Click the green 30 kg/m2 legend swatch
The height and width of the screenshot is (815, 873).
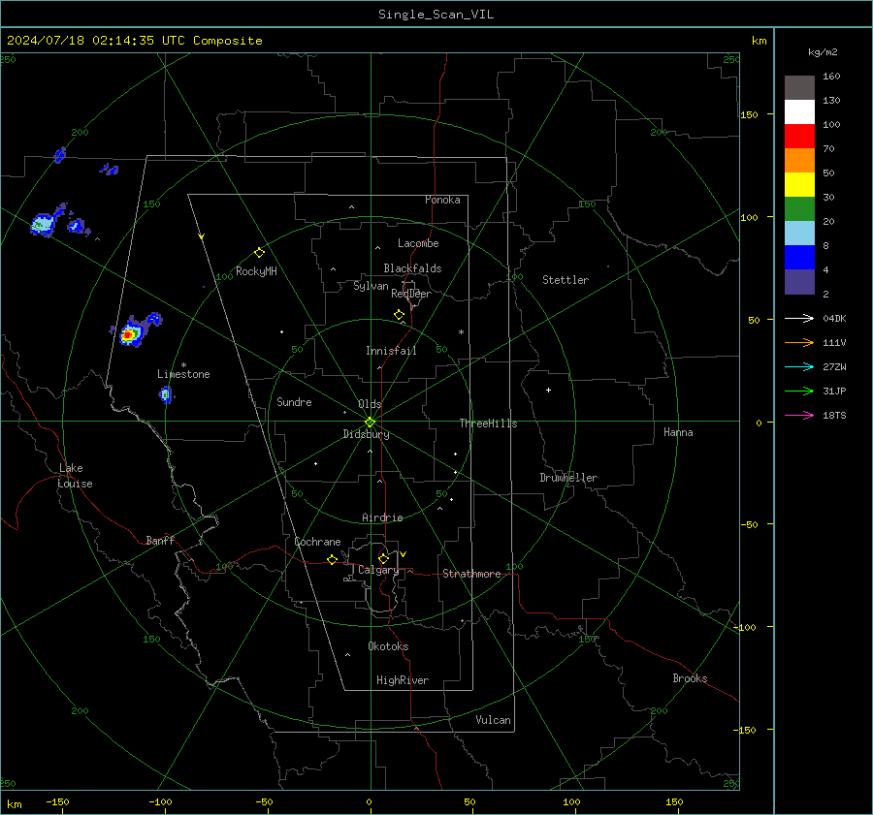[799, 209]
